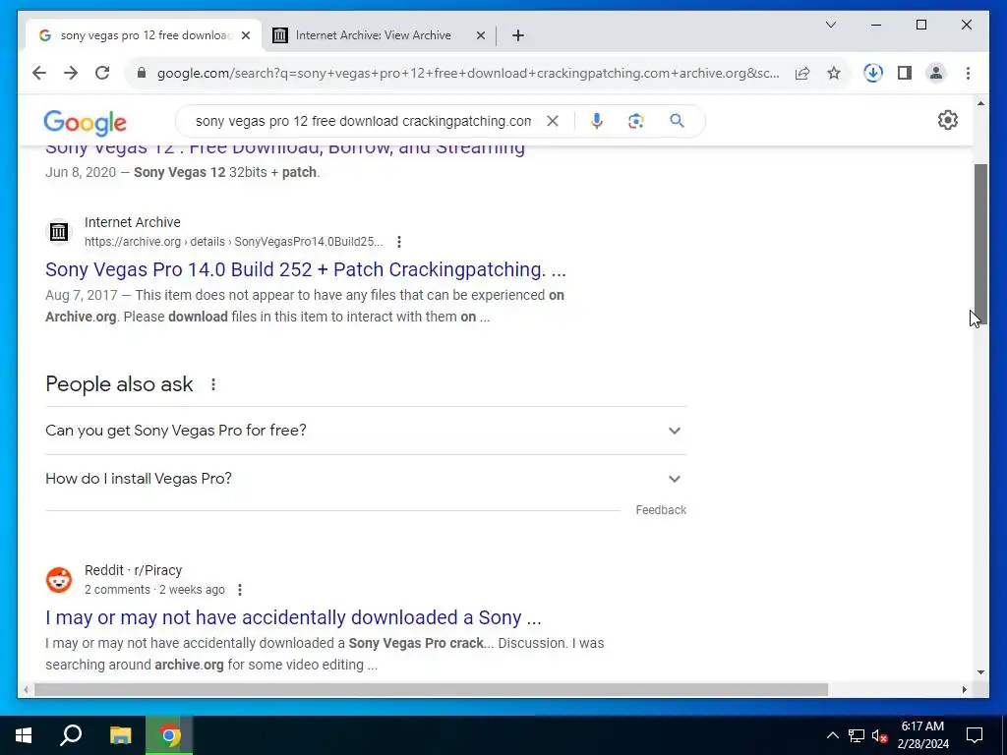Open the network status tray icon
The height and width of the screenshot is (755, 1007).
click(x=857, y=735)
